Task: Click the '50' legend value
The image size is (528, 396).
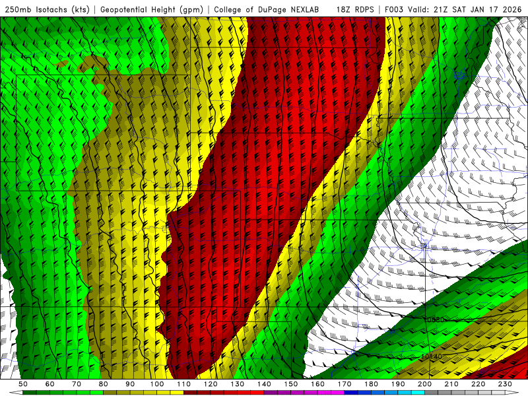Action: tap(23, 384)
